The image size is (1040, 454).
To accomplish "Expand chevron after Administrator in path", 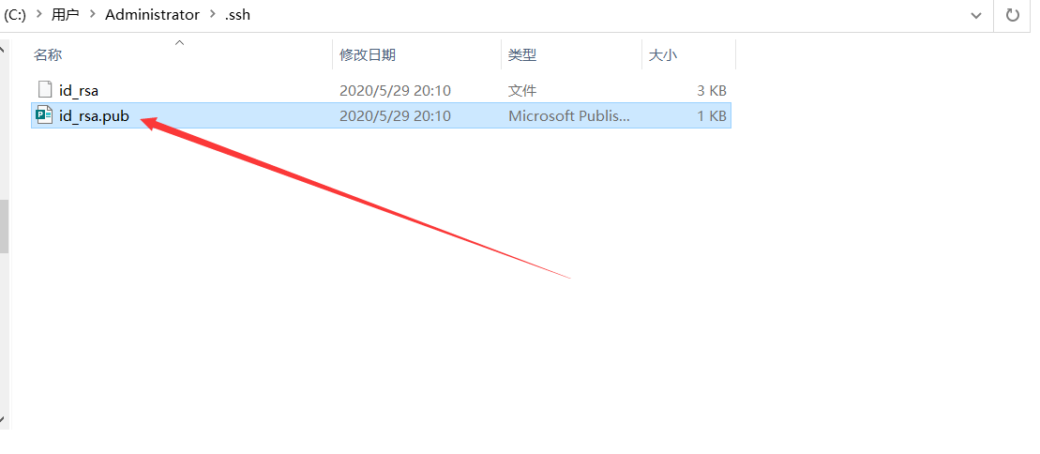I will [x=212, y=15].
